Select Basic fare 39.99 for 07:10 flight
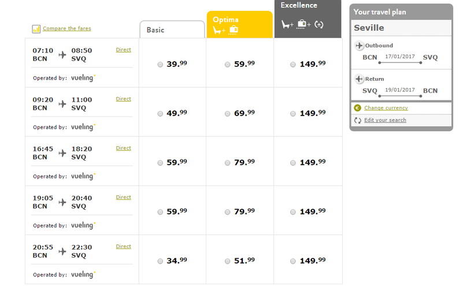The image size is (474, 286). (x=160, y=65)
